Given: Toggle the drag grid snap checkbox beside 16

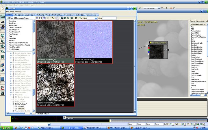Looking at the screenshot, I should click(171, 124).
